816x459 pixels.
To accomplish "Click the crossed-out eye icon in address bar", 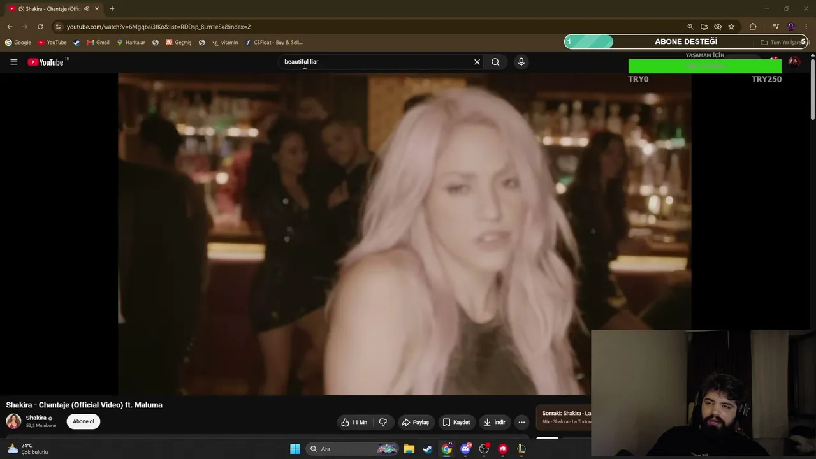I will click(718, 27).
